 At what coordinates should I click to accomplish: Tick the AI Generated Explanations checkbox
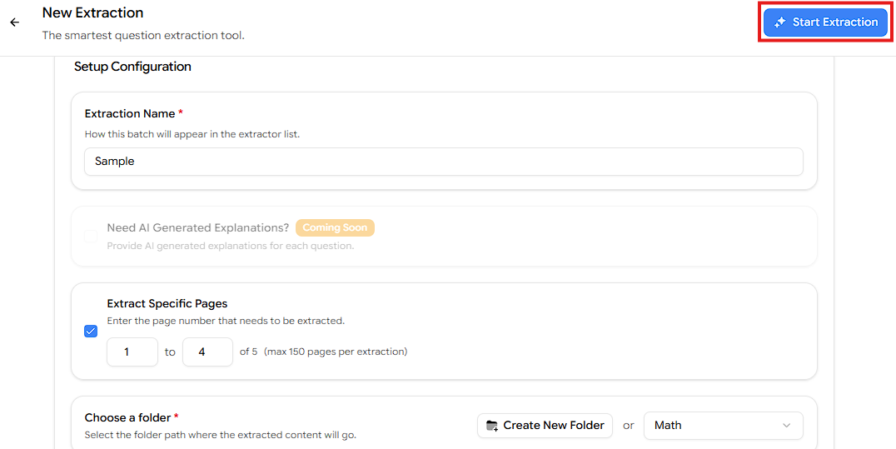click(x=91, y=237)
